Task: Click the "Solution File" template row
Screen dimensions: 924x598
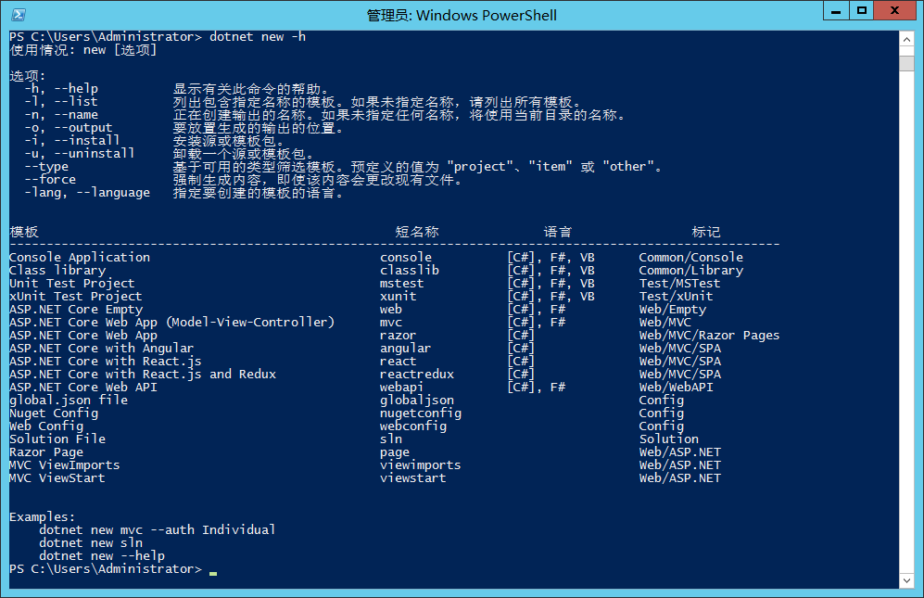Action: (56, 439)
